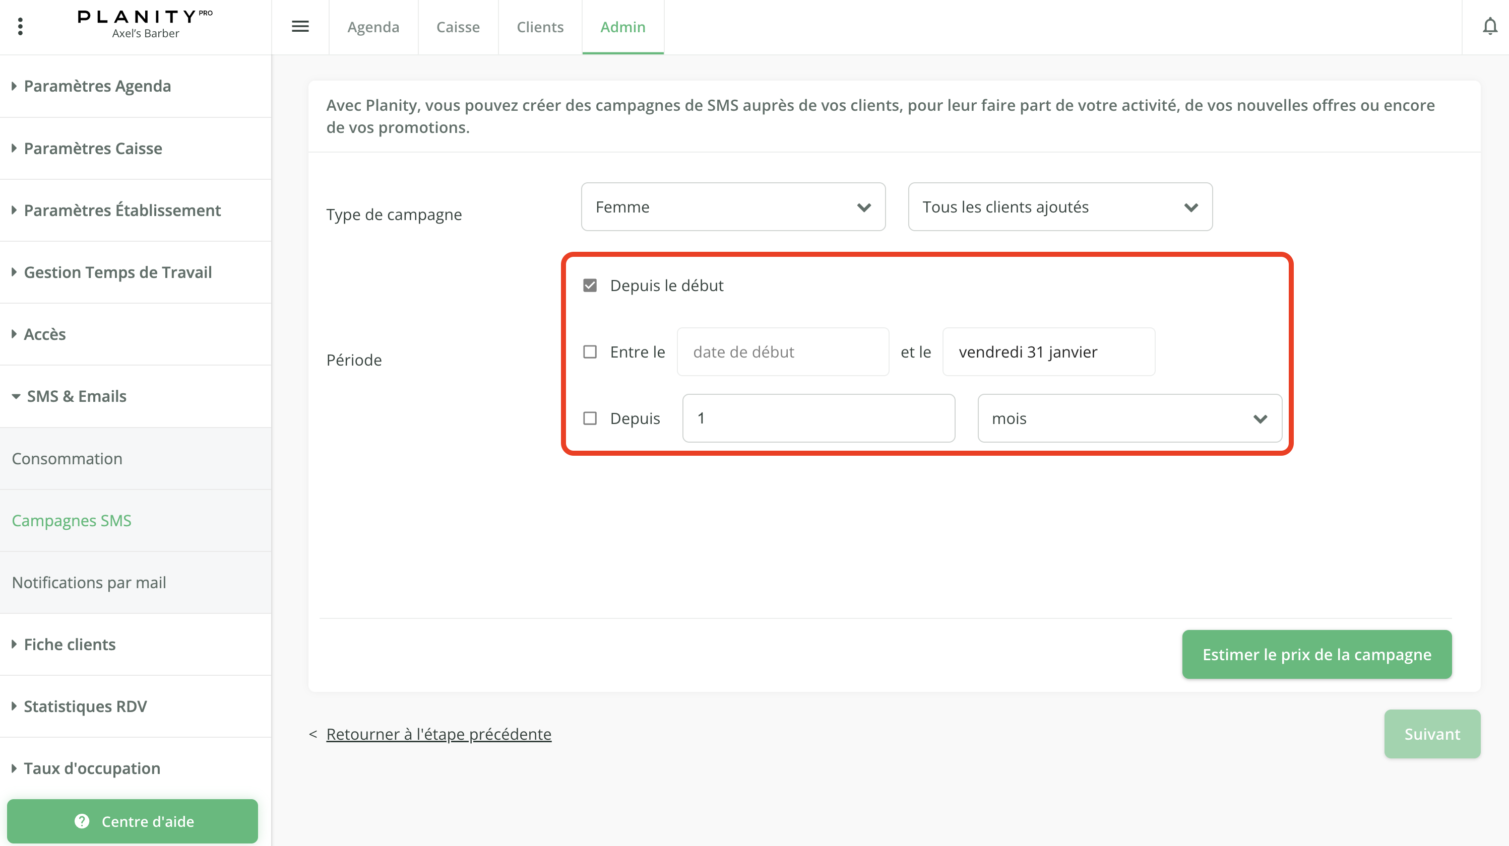The width and height of the screenshot is (1509, 846).
Task: Click the Centre d'aide help button
Action: pyautogui.click(x=133, y=821)
